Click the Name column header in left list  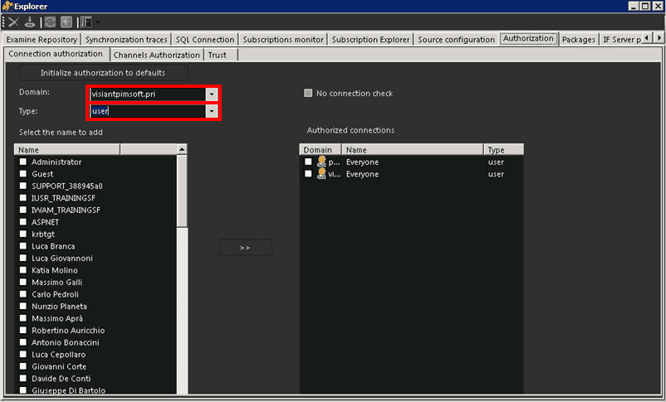pos(67,150)
